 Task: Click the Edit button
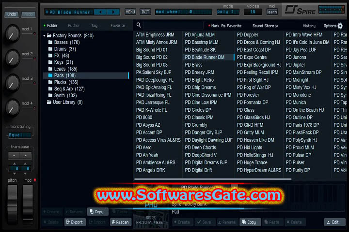click(x=335, y=222)
